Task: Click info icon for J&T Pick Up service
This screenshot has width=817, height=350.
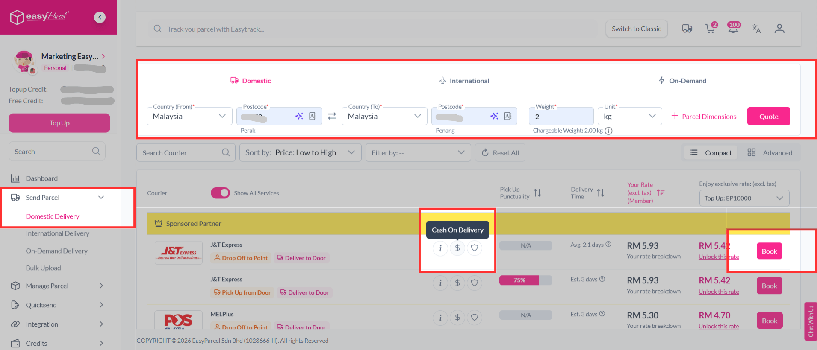Action: tap(440, 283)
